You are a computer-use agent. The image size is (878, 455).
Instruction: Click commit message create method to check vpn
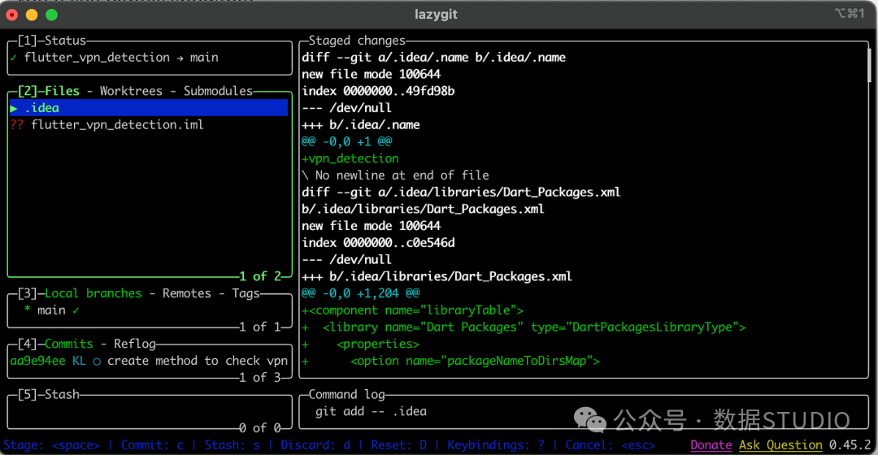point(197,361)
